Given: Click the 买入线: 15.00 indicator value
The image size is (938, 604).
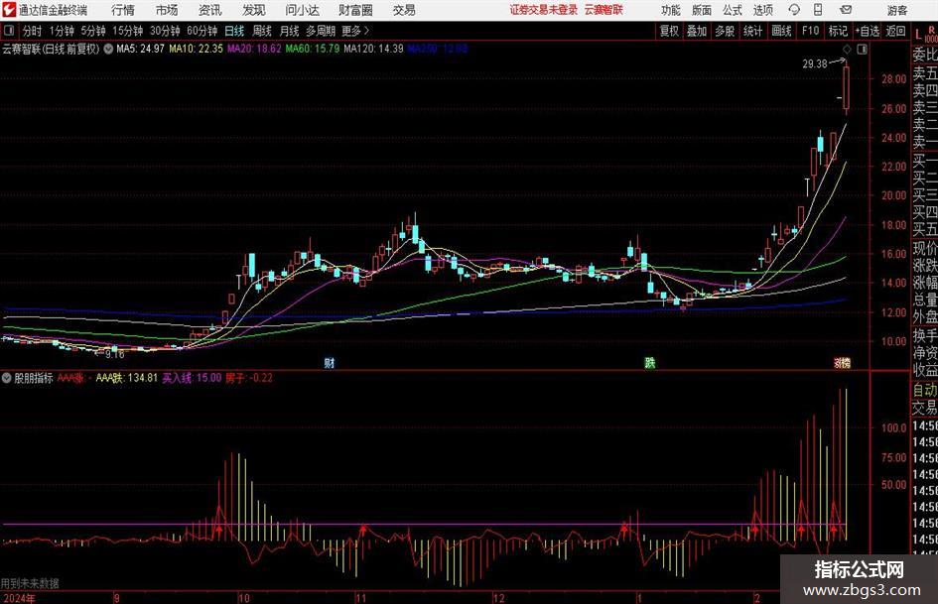Looking at the screenshot, I should click(x=192, y=378).
